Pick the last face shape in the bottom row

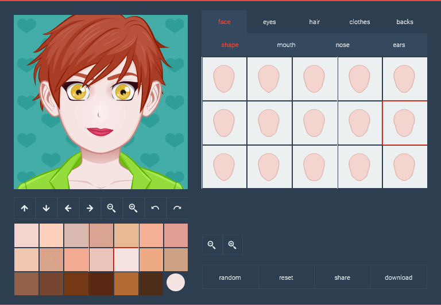[x=405, y=167]
